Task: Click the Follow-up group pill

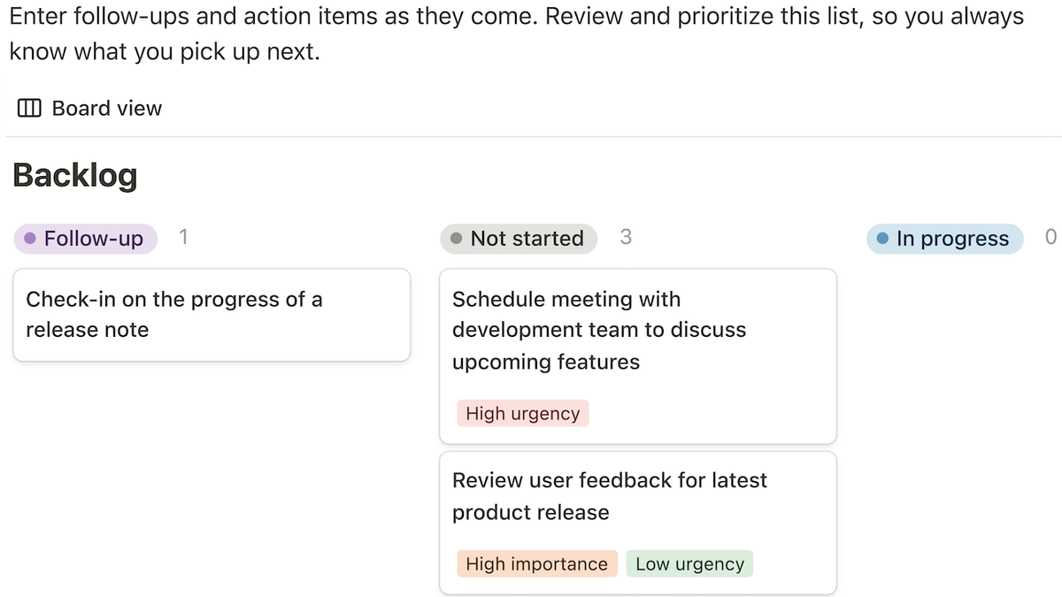Action: click(x=85, y=238)
